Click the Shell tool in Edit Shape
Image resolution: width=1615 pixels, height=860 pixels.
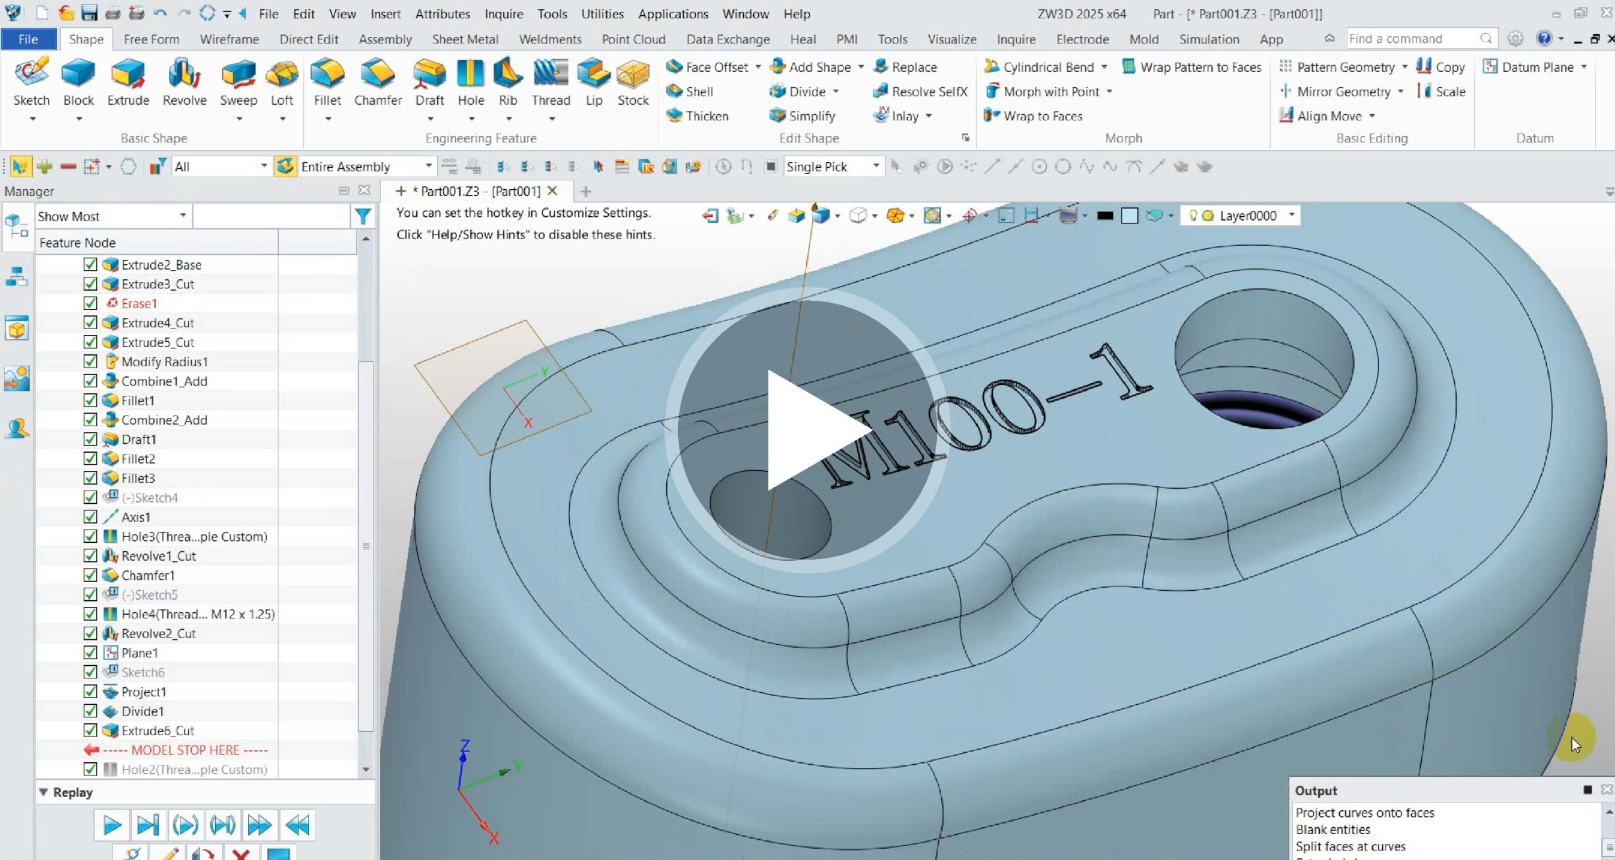pos(699,91)
